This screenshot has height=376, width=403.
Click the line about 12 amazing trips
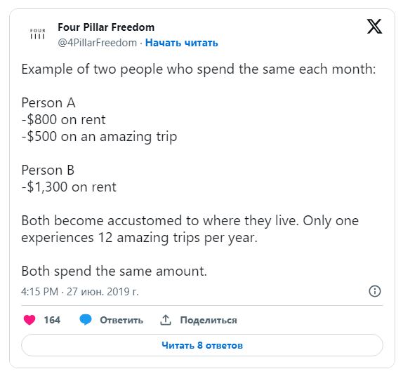click(139, 238)
